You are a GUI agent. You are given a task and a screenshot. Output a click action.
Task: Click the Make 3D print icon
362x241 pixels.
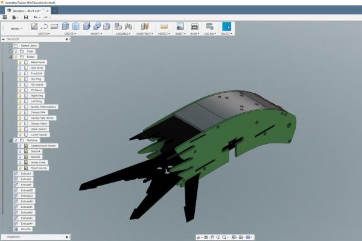[194, 27]
